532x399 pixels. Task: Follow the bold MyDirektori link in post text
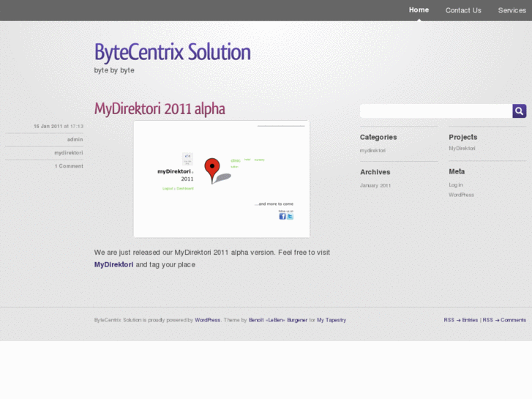[x=113, y=264]
